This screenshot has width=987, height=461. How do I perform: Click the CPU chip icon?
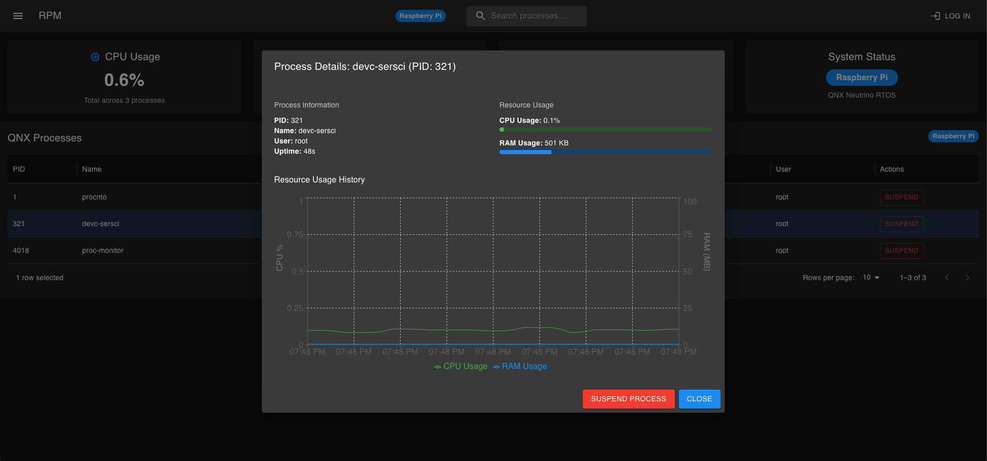[x=95, y=57]
